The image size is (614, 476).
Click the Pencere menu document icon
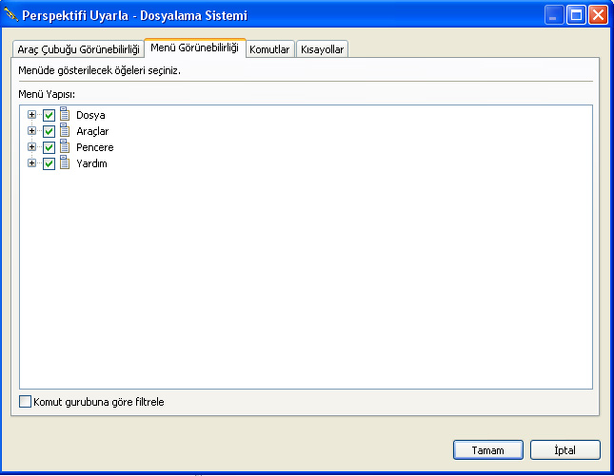click(x=65, y=147)
